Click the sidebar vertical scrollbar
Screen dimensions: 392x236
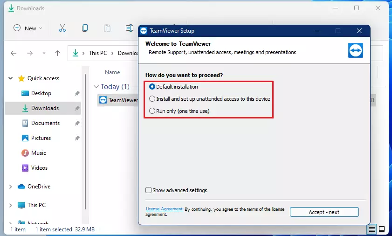point(85,141)
